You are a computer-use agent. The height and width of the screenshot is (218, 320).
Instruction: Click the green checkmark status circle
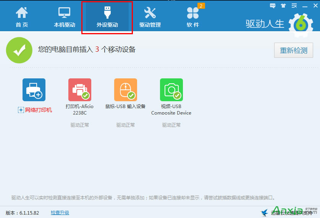point(19,50)
